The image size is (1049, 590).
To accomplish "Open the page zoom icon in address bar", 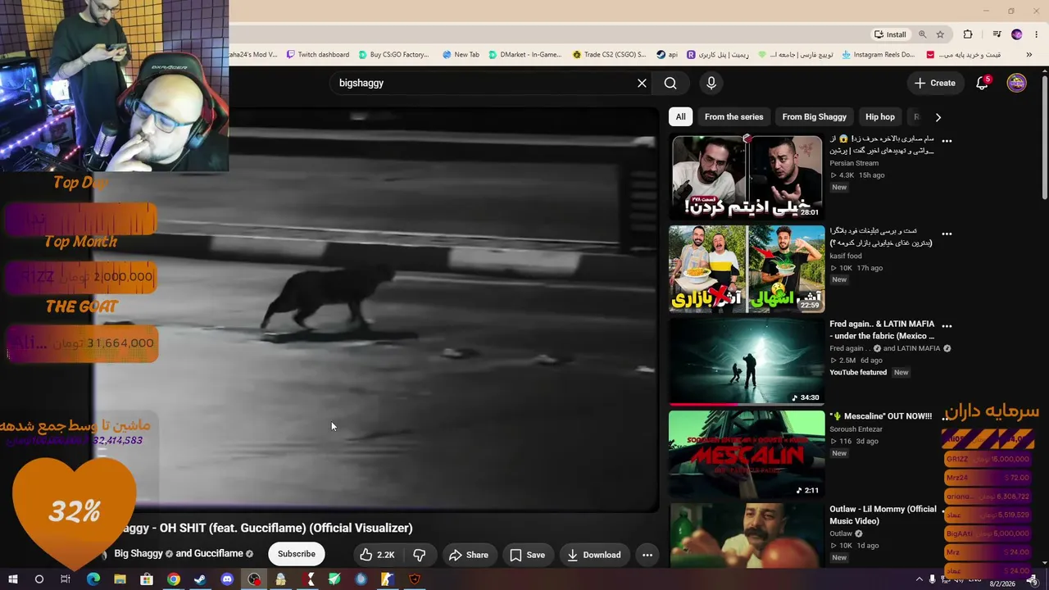I will point(923,34).
